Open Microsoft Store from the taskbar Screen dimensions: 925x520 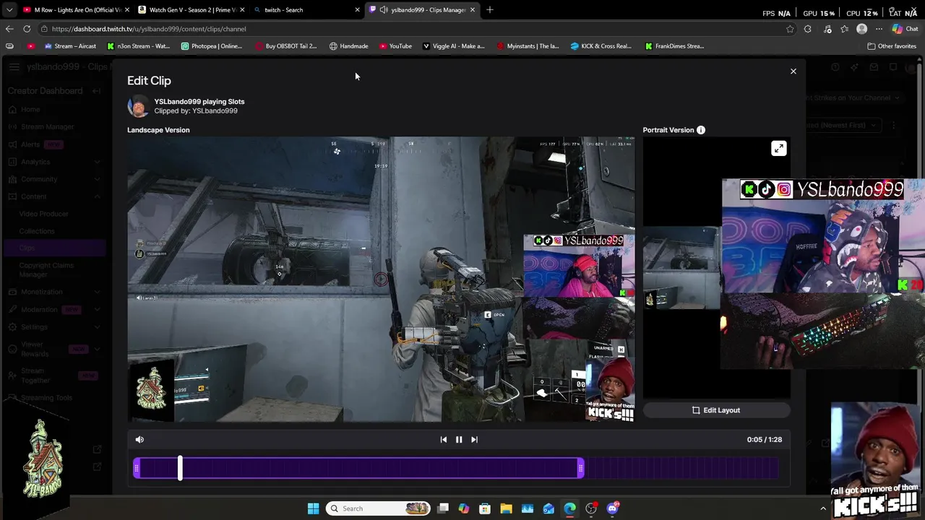point(485,508)
